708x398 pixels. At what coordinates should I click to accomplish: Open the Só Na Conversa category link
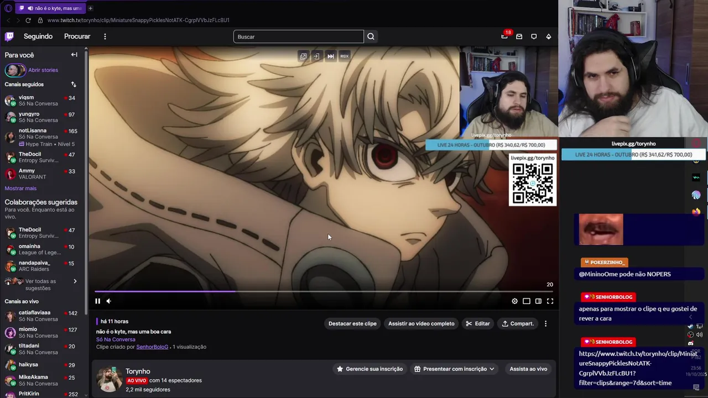pyautogui.click(x=116, y=339)
